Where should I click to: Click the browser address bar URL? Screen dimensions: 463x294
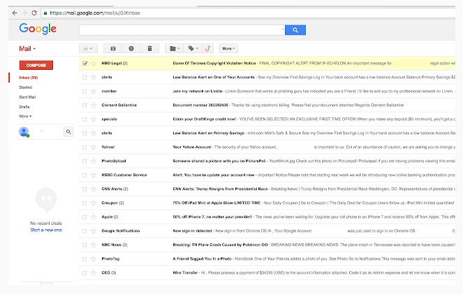pos(95,13)
